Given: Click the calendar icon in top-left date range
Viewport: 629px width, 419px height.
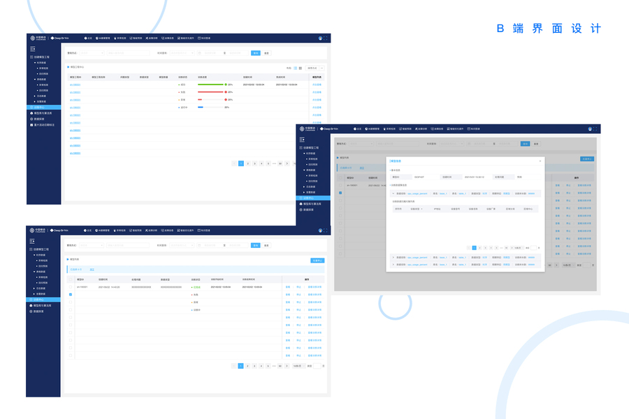Looking at the screenshot, I should tap(199, 53).
